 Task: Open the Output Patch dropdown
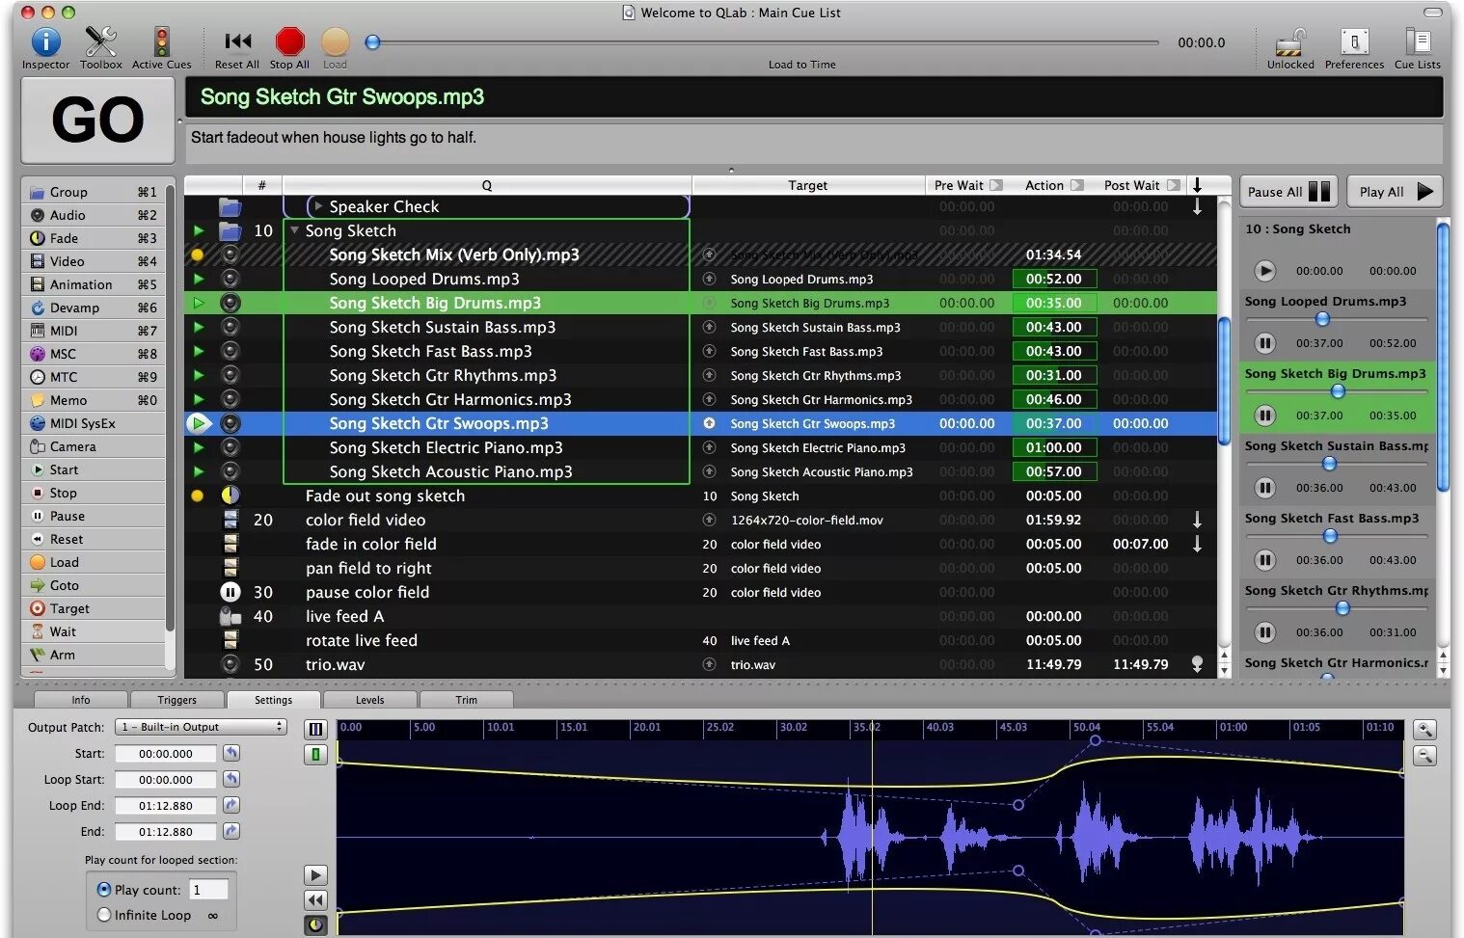[x=201, y=727]
